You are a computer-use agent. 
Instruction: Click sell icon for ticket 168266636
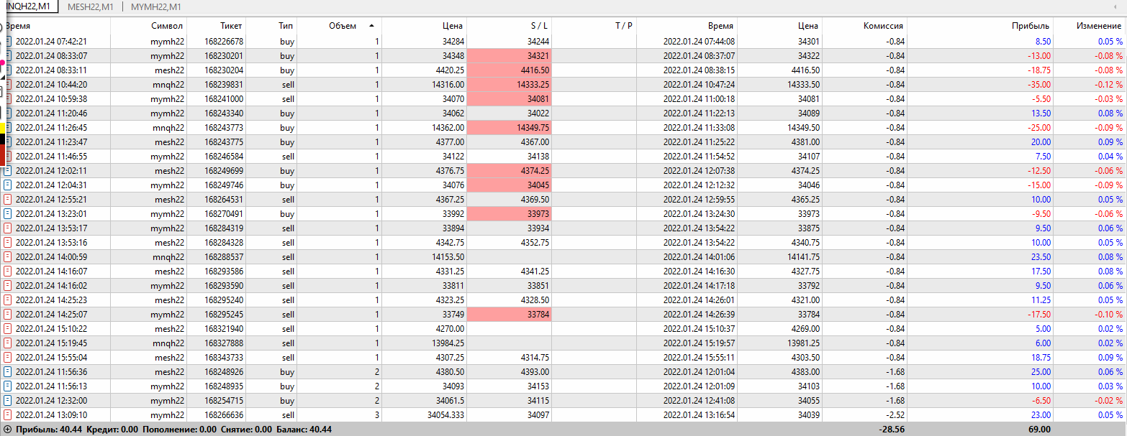click(8, 415)
